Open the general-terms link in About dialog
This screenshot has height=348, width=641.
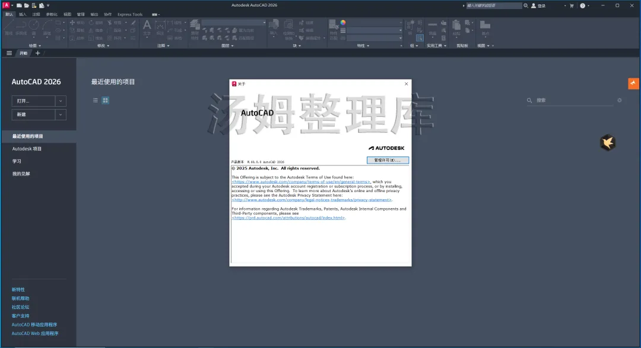click(301, 182)
